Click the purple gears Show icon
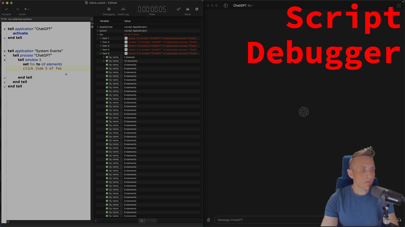Image resolution: width=405 pixels, height=227 pixels. pos(178,9)
